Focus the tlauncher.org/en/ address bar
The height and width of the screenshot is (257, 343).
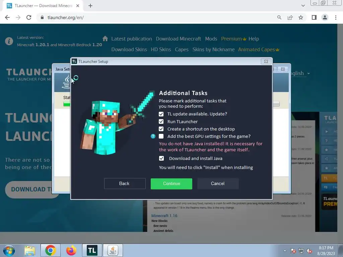coord(65,17)
